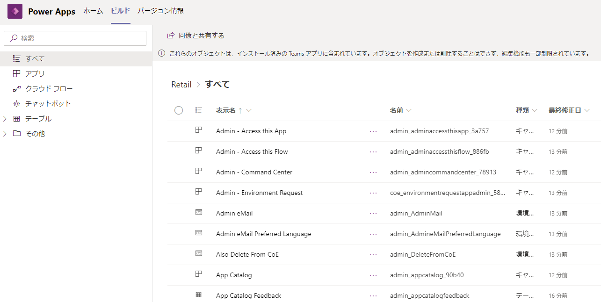Select すべて in the sidebar

point(76,59)
